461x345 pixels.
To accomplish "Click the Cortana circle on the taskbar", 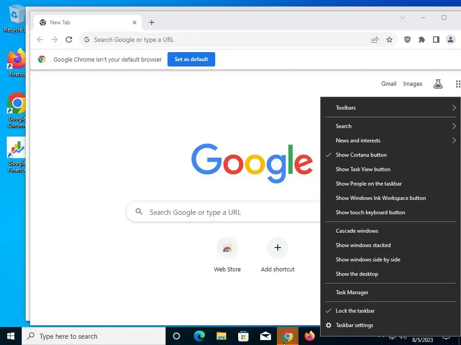I will (176, 336).
